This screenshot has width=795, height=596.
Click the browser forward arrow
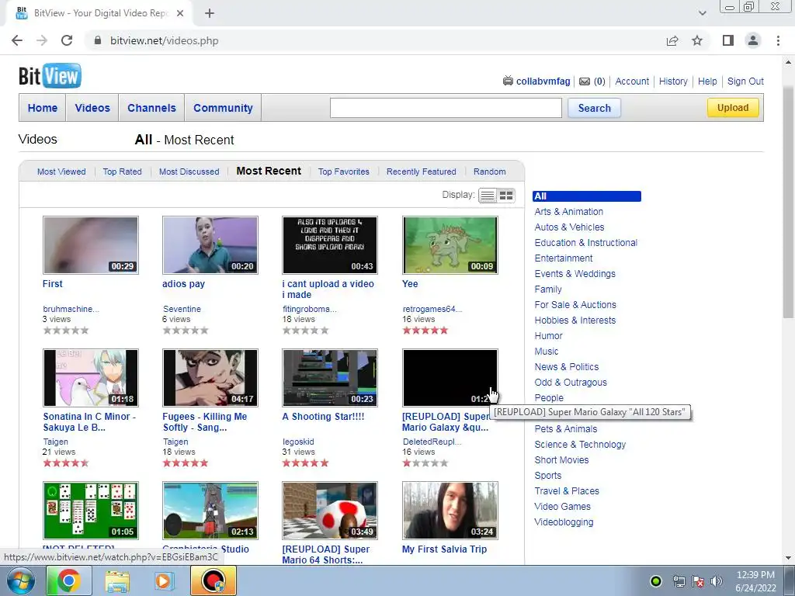pos(42,40)
